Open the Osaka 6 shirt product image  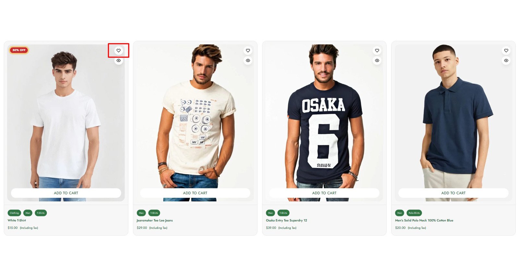(x=324, y=123)
